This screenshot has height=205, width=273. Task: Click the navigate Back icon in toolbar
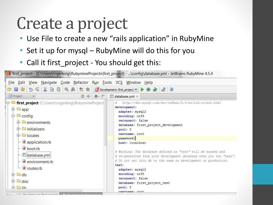(81, 89)
